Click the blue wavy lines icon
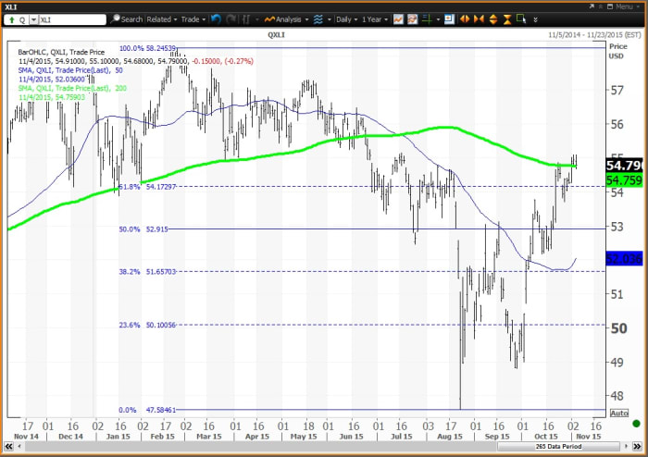This screenshot has width=648, height=457. click(x=318, y=19)
